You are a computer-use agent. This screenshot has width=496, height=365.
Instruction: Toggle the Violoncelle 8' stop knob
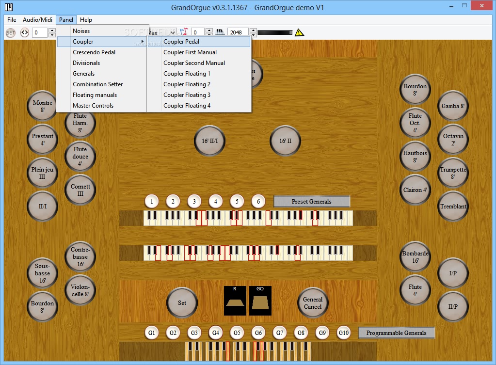click(80, 290)
